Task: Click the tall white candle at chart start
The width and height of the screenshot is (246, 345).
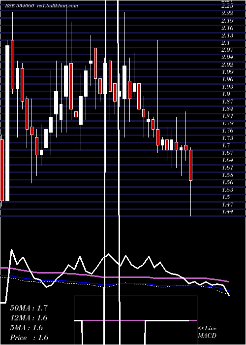Action: (7, 123)
